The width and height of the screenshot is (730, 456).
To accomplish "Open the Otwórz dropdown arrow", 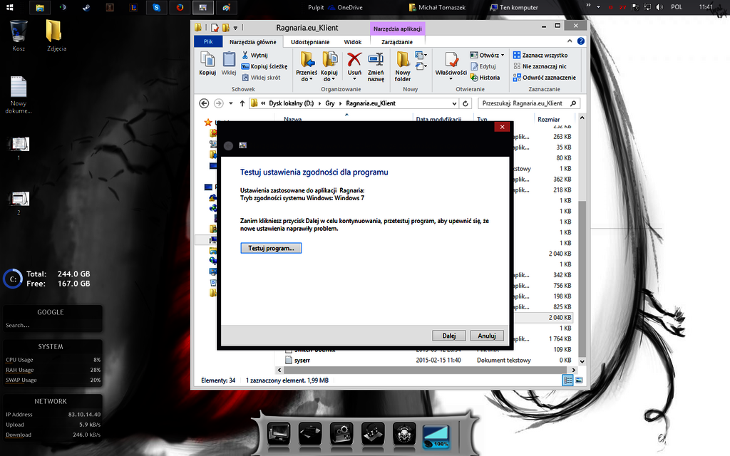I will pos(503,55).
